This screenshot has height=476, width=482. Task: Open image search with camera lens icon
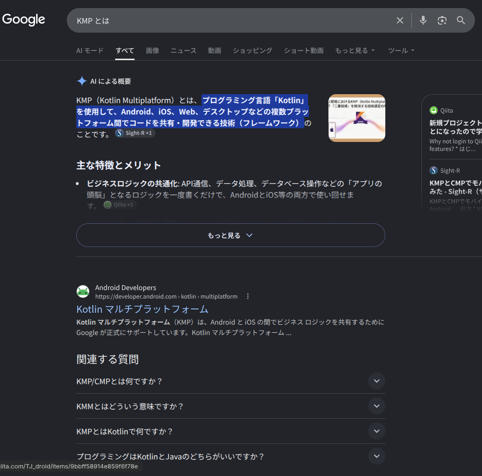coord(442,20)
